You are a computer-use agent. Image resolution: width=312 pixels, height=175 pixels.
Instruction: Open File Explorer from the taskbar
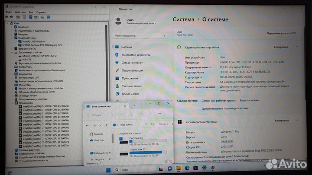179,169
